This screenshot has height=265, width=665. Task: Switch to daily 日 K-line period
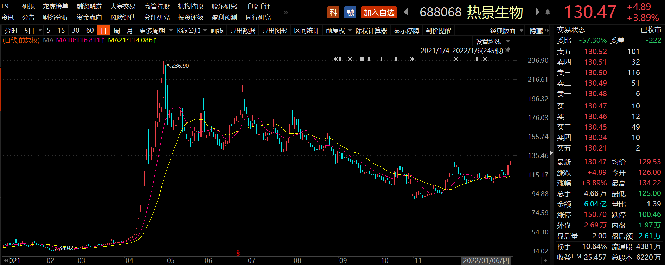coord(103,31)
